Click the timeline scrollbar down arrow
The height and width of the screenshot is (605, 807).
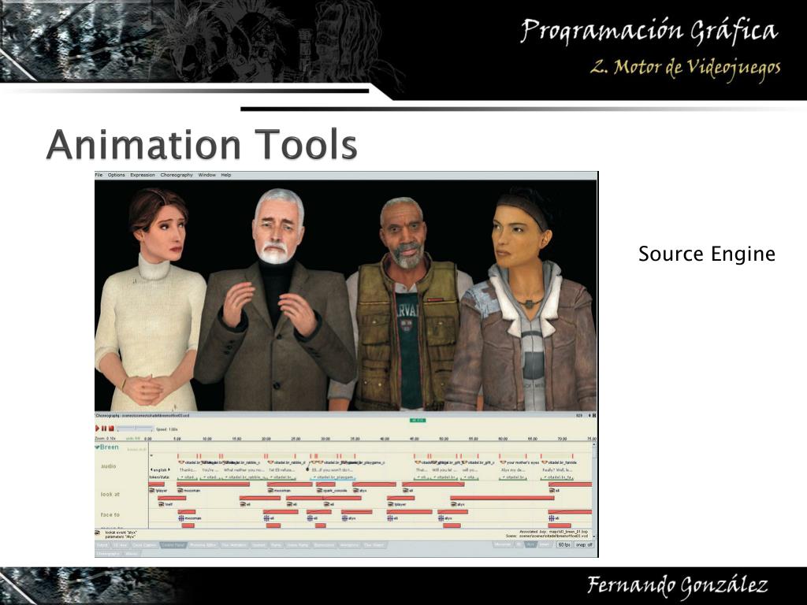593,536
